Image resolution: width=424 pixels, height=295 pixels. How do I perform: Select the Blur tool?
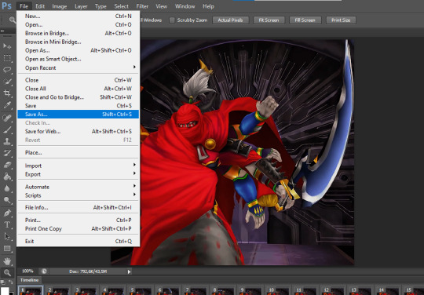(x=7, y=188)
